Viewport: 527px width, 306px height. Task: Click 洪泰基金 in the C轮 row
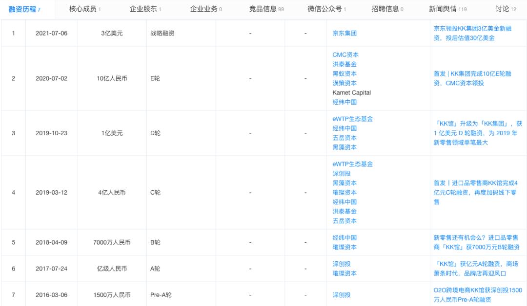(345, 211)
